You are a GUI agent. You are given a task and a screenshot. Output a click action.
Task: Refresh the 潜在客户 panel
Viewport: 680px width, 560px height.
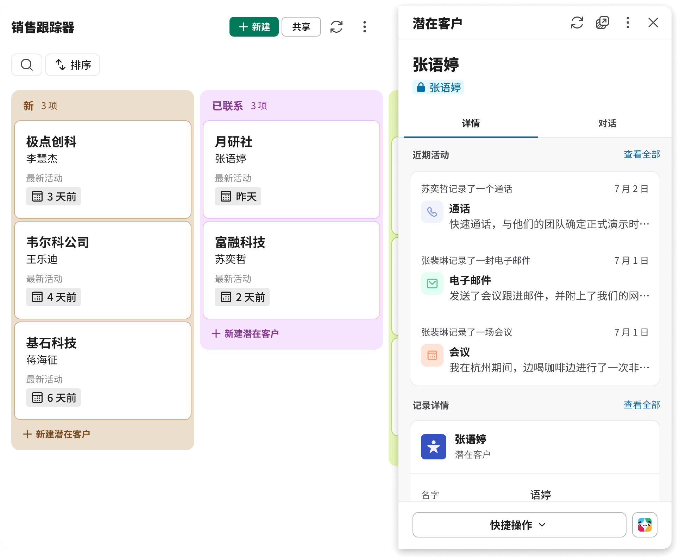577,23
